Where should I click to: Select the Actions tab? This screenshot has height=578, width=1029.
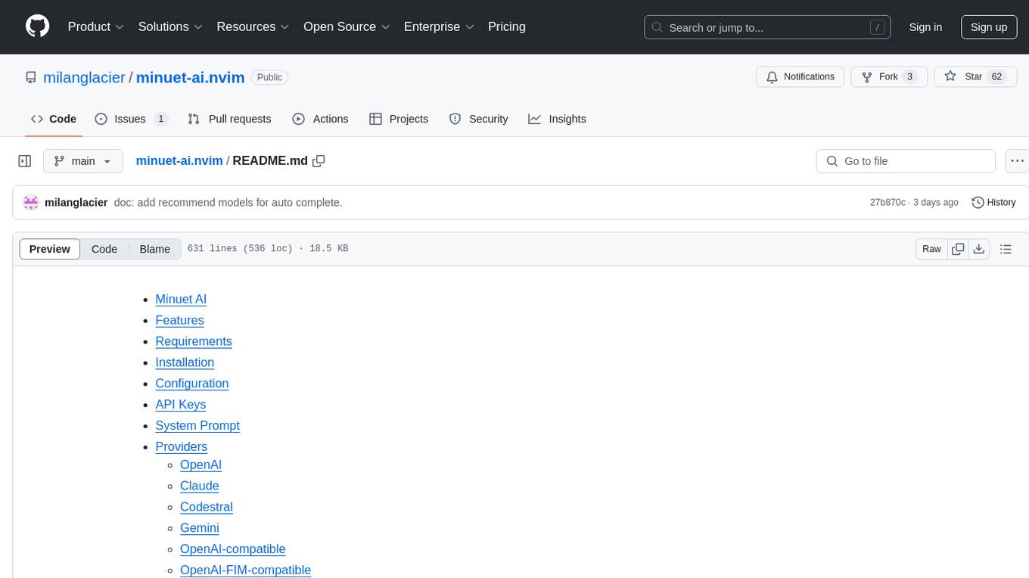tap(320, 119)
